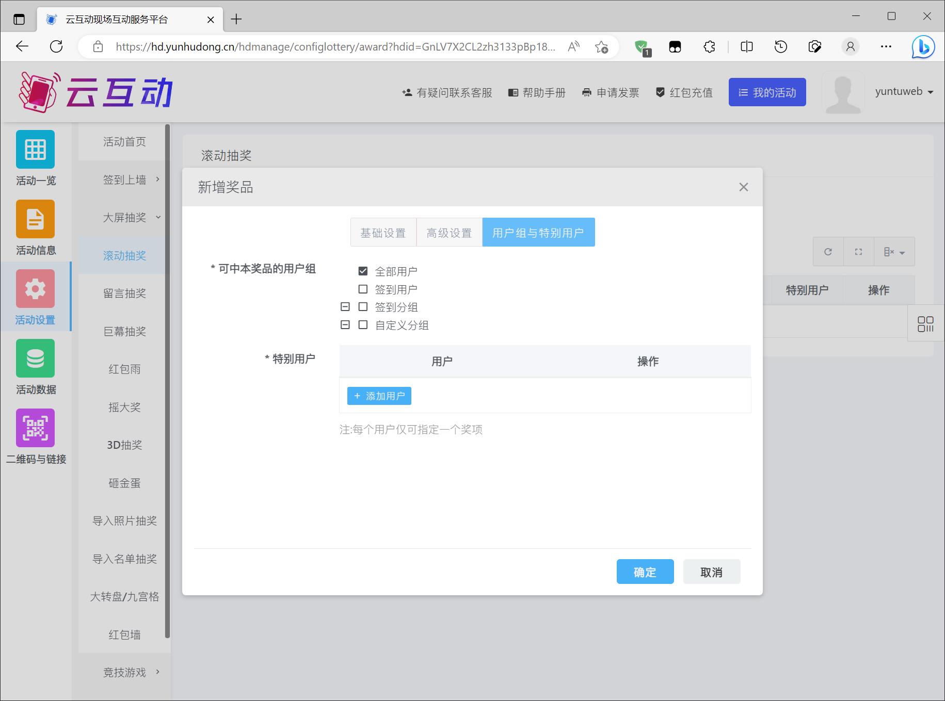Open the yuntuweb account dropdown
This screenshot has height=701, width=945.
tap(904, 92)
